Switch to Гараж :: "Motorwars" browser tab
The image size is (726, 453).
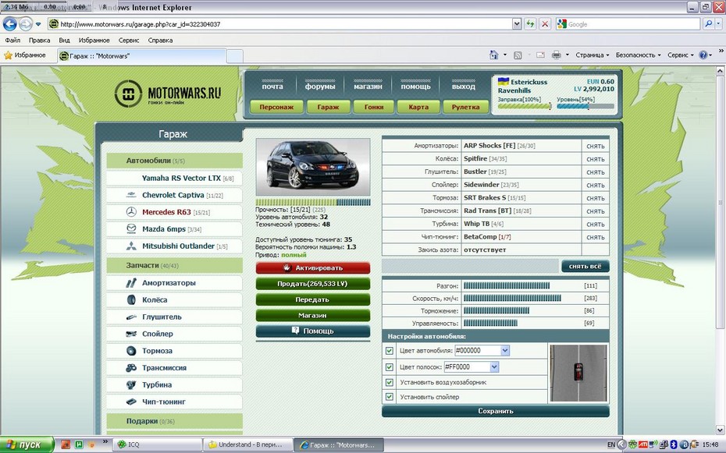(x=141, y=56)
